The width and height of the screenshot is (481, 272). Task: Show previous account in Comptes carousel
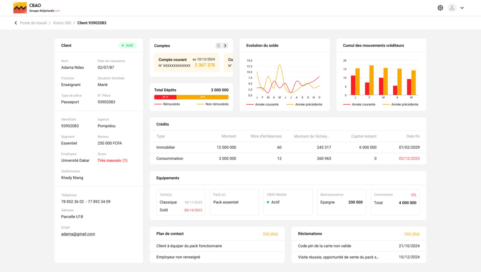(x=218, y=46)
